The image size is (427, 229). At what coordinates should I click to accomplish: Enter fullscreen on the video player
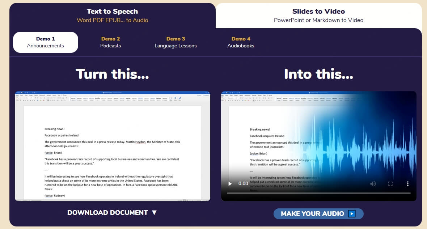[390, 184]
